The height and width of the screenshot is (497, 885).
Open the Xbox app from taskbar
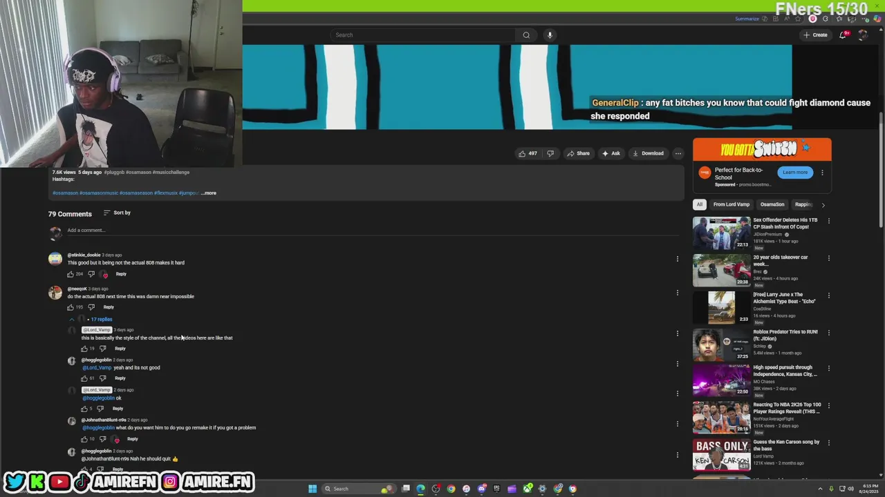tap(527, 489)
